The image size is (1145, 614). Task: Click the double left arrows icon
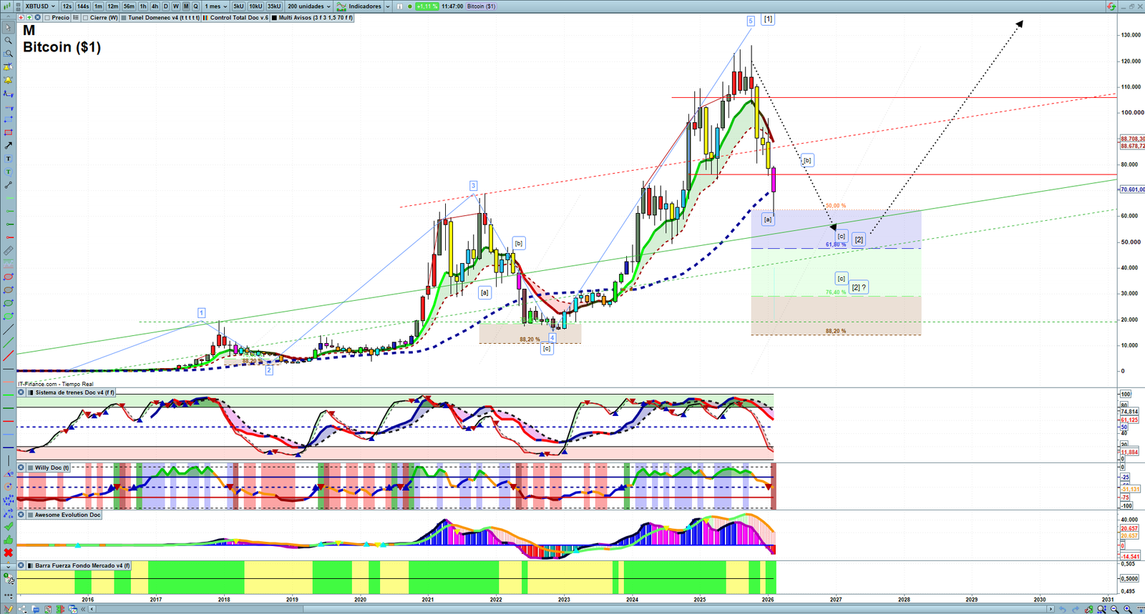[x=84, y=609]
